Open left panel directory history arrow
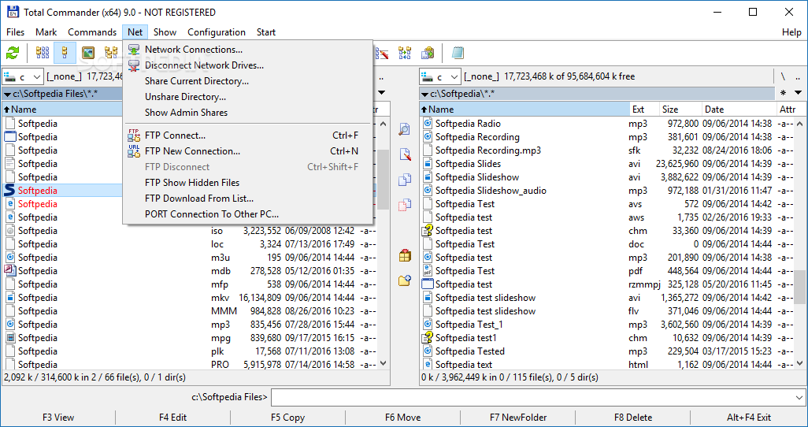 coord(382,93)
